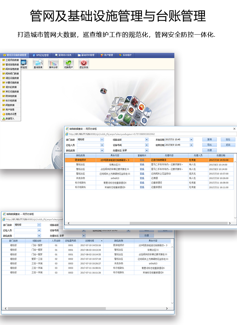The height and width of the screenshot is (325, 237).
Task: Choose 信息点设置 in the left menu list
Action: coord(11,114)
